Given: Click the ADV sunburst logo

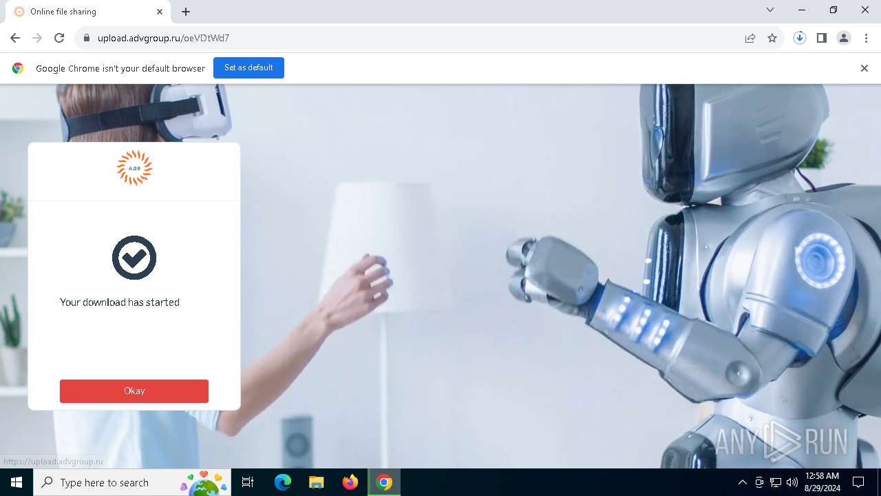Looking at the screenshot, I should (x=134, y=168).
